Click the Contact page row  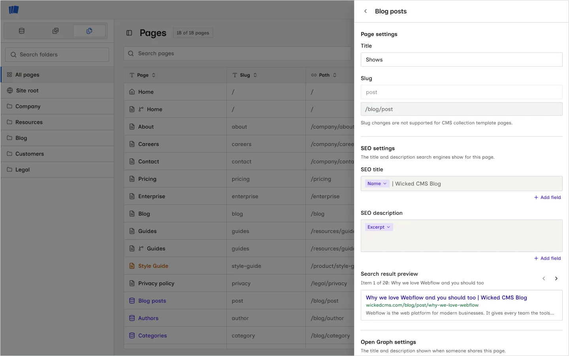pyautogui.click(x=239, y=161)
